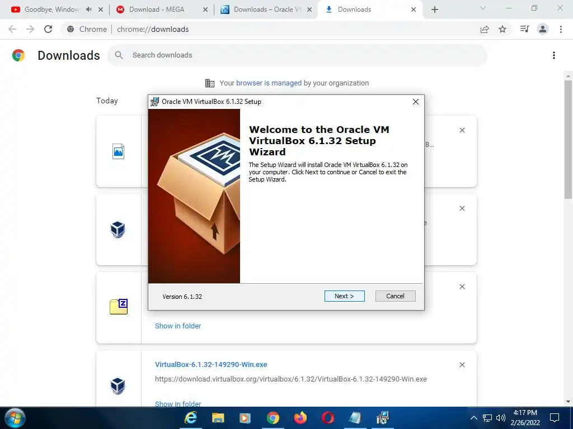Launch Internet Explorer from taskbar
The width and height of the screenshot is (573, 429).
[x=190, y=418]
